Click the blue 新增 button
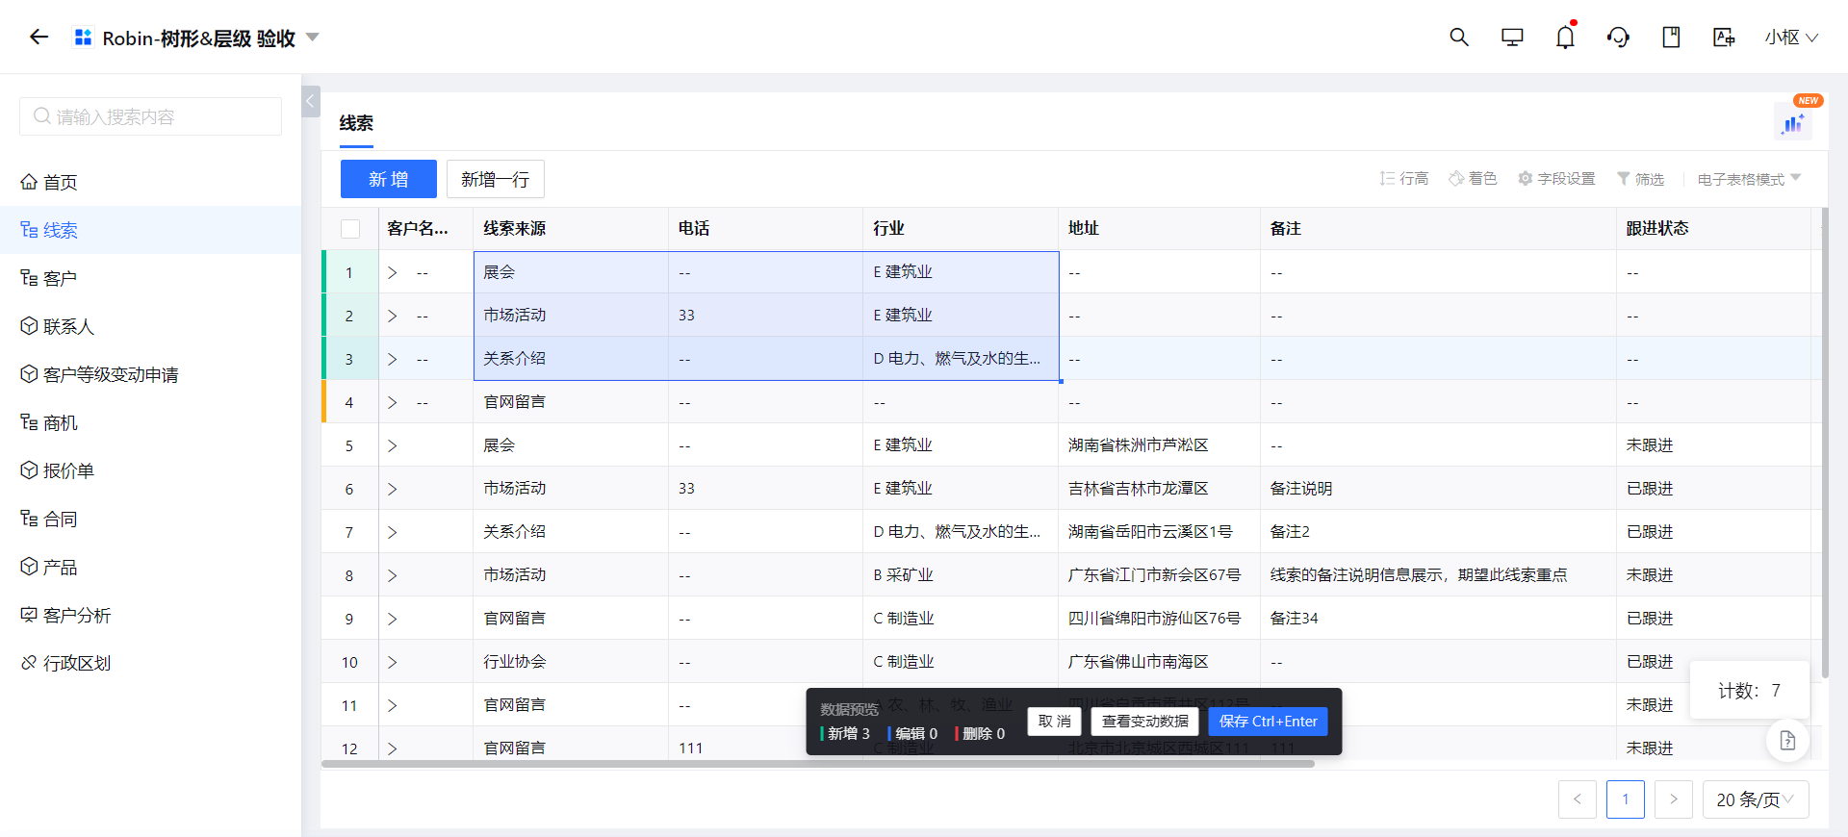 (389, 179)
